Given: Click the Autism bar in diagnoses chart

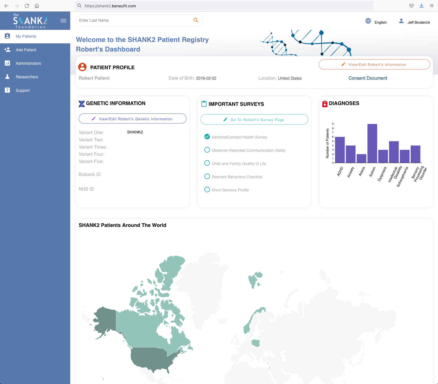Looking at the screenshot, I should [x=372, y=143].
